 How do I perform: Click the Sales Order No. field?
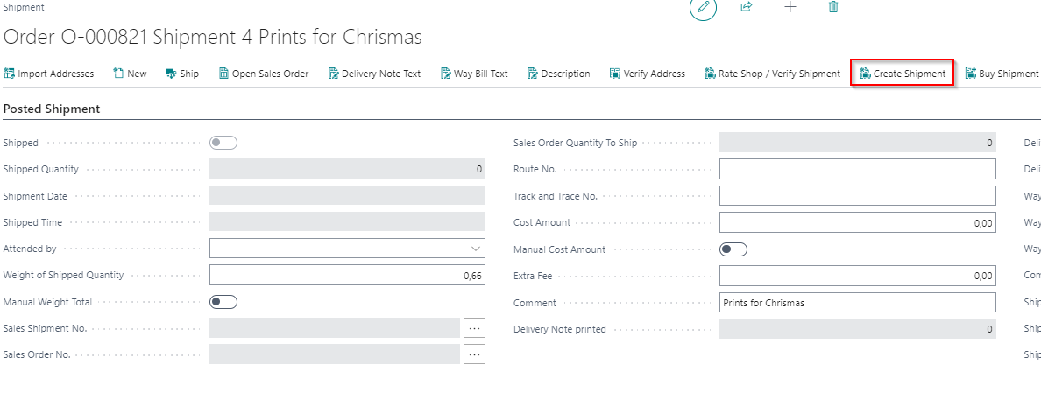click(x=335, y=354)
